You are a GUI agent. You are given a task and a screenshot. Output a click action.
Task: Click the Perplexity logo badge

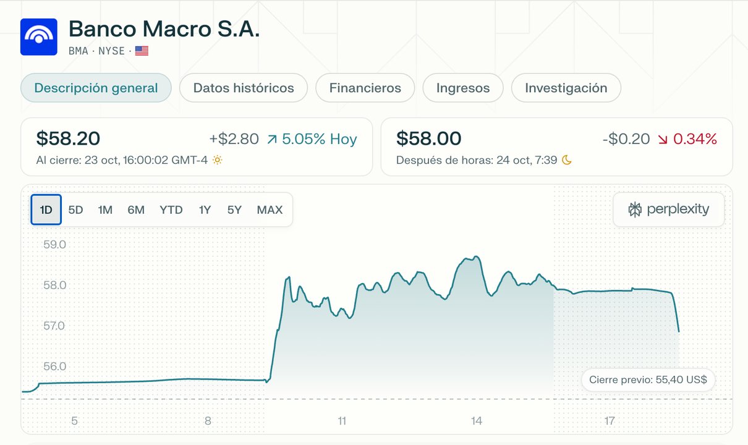[668, 210]
